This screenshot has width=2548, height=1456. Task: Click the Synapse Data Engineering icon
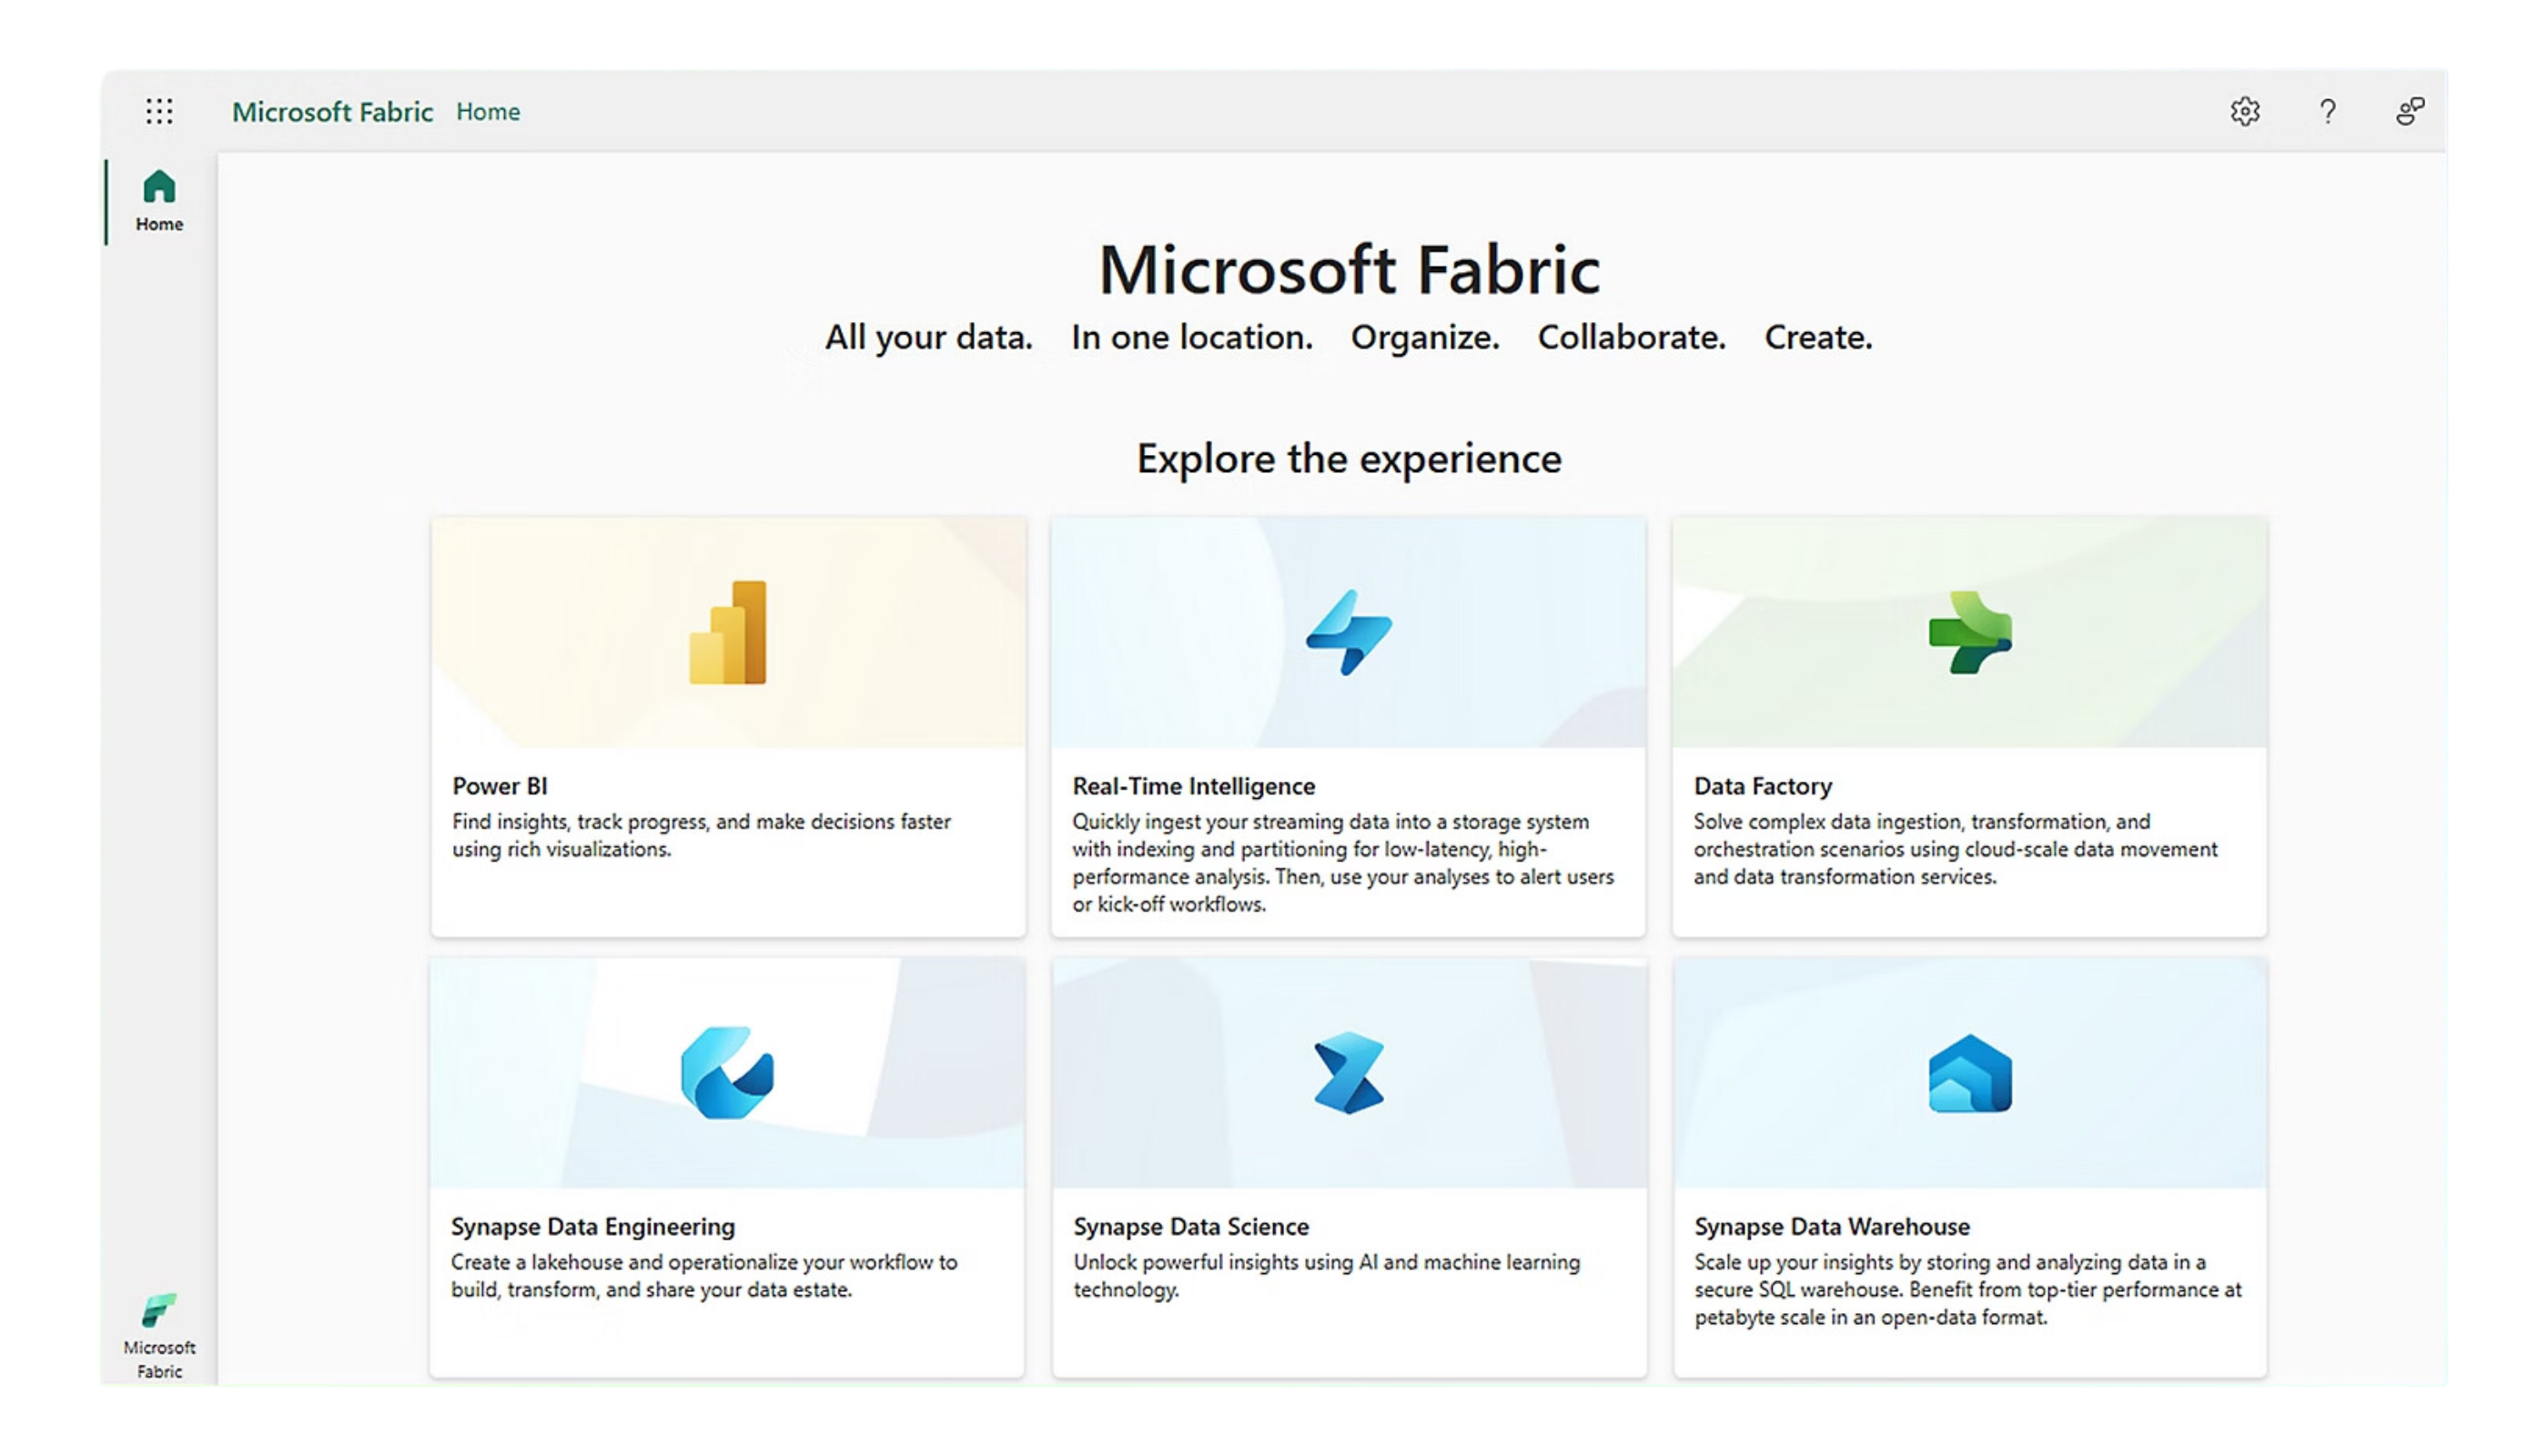click(x=727, y=1073)
